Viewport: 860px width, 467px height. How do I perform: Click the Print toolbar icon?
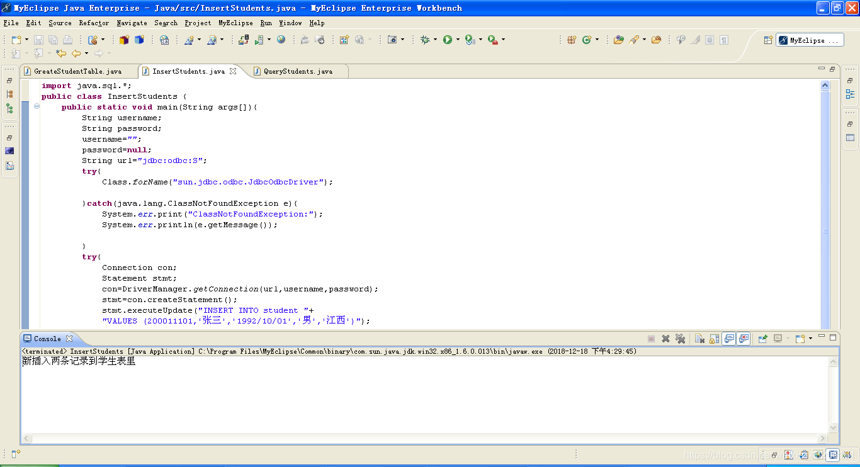[67, 40]
